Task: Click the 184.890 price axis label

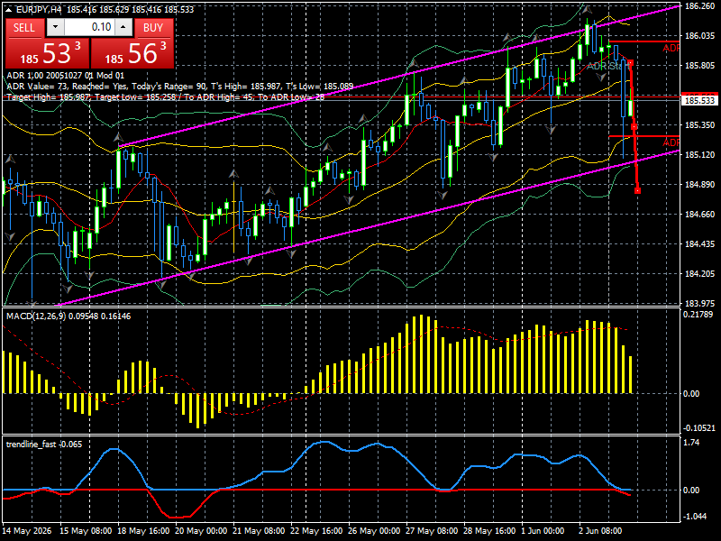Action: (x=700, y=185)
